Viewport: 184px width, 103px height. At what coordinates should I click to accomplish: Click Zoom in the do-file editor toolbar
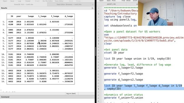pyautogui.click(x=135, y=1)
